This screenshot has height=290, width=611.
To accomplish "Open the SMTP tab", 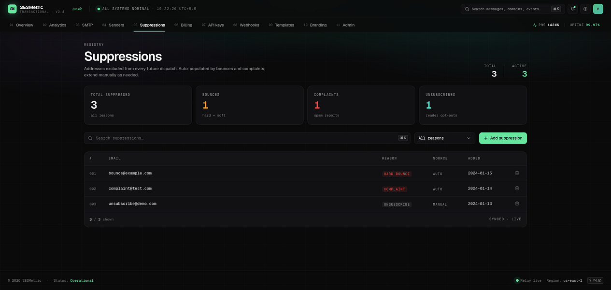I will [84, 25].
